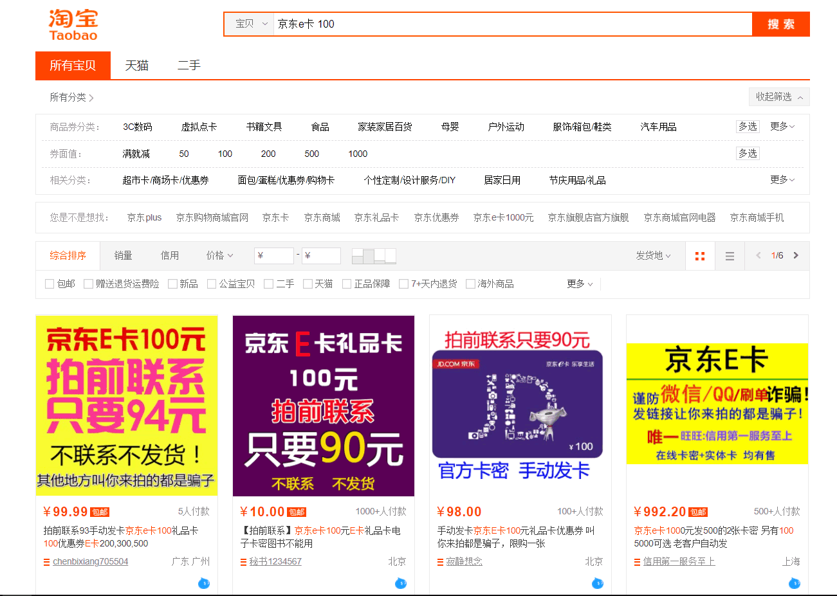Image resolution: width=837 pixels, height=596 pixels.
Task: Click Wangwang chat icon for 秘书1234567
Action: pyautogui.click(x=401, y=583)
